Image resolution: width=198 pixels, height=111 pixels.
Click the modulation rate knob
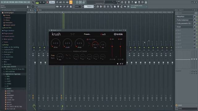(60, 57)
